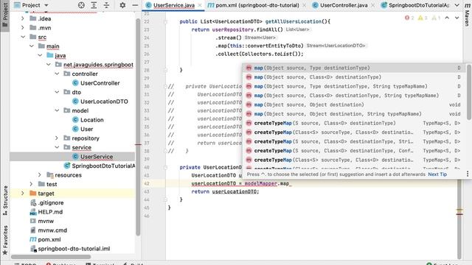
Task: Click the yellow warnings count indicator
Action: pos(423,18)
